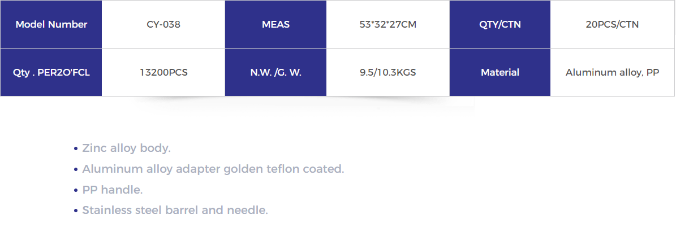Viewport: 676px width, 232px height.
Task: Select the Aluminum alloy, PP value cell
Action: [x=613, y=72]
